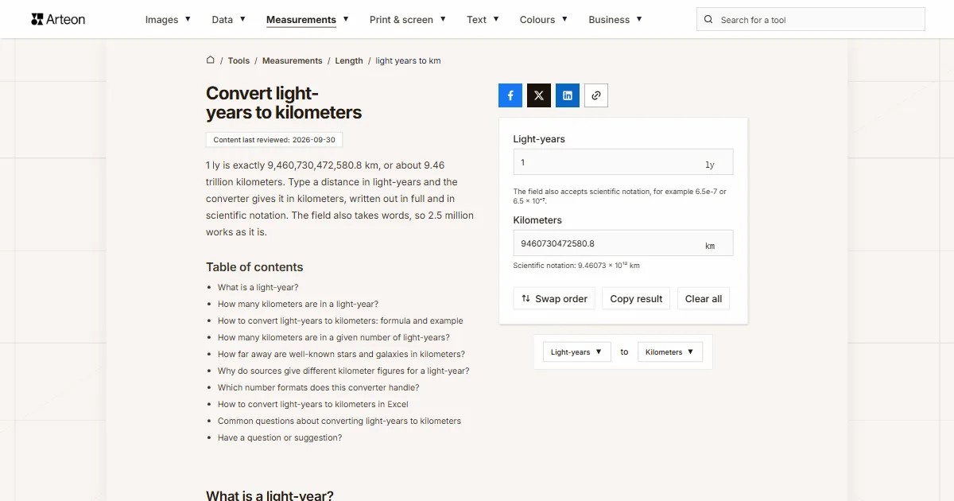Open Length breadcrumb link
Image resolution: width=954 pixels, height=501 pixels.
(x=349, y=60)
